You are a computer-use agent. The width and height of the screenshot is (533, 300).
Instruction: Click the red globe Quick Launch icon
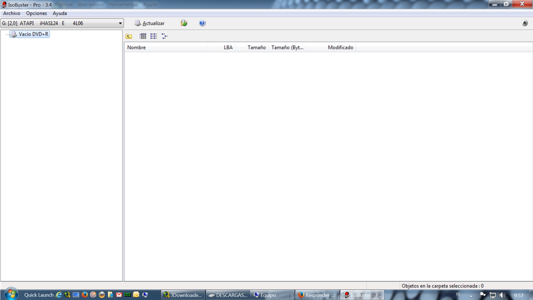93,295
